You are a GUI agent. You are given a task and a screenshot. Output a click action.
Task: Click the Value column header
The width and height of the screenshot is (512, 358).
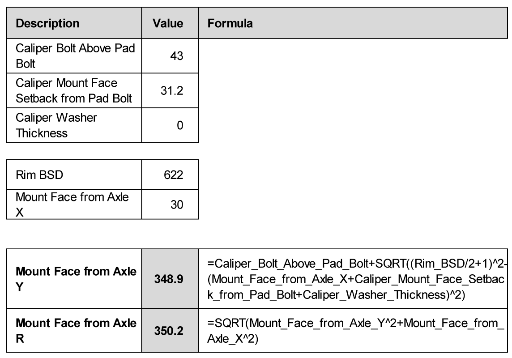tap(168, 23)
